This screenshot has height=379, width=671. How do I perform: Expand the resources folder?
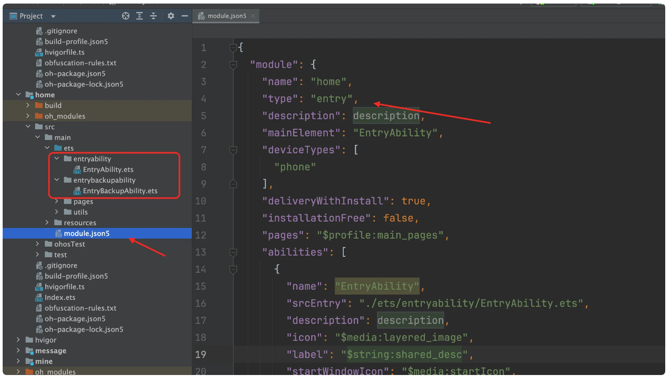47,223
